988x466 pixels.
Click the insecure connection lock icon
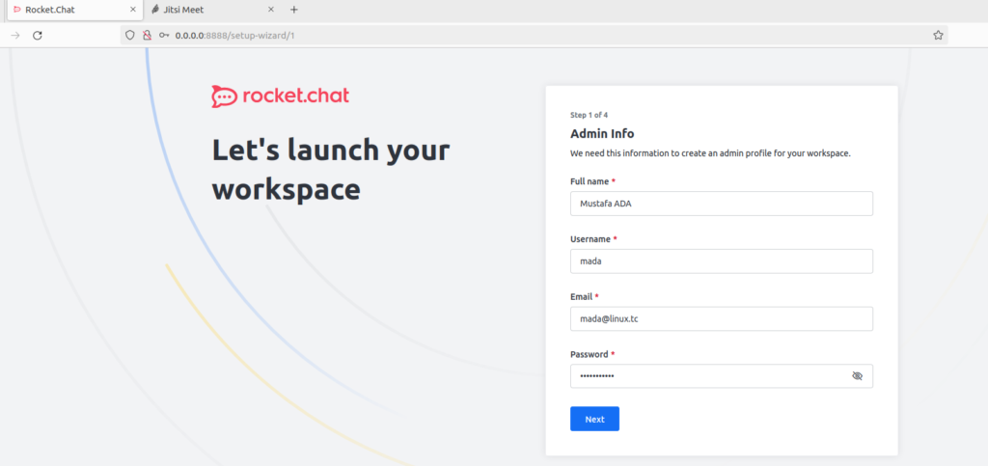click(x=147, y=35)
